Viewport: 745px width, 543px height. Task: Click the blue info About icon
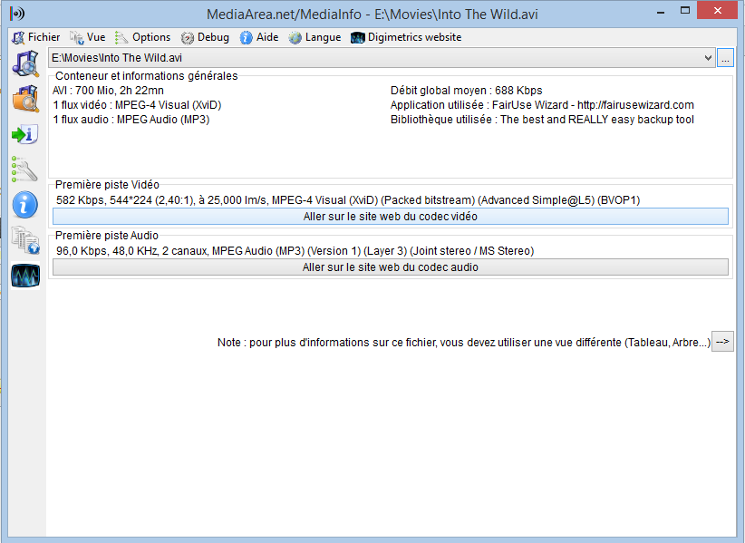25,205
